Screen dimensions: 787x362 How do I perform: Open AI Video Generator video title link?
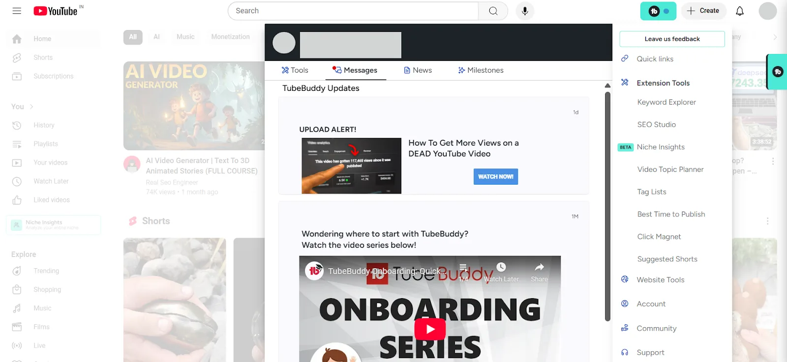point(202,166)
